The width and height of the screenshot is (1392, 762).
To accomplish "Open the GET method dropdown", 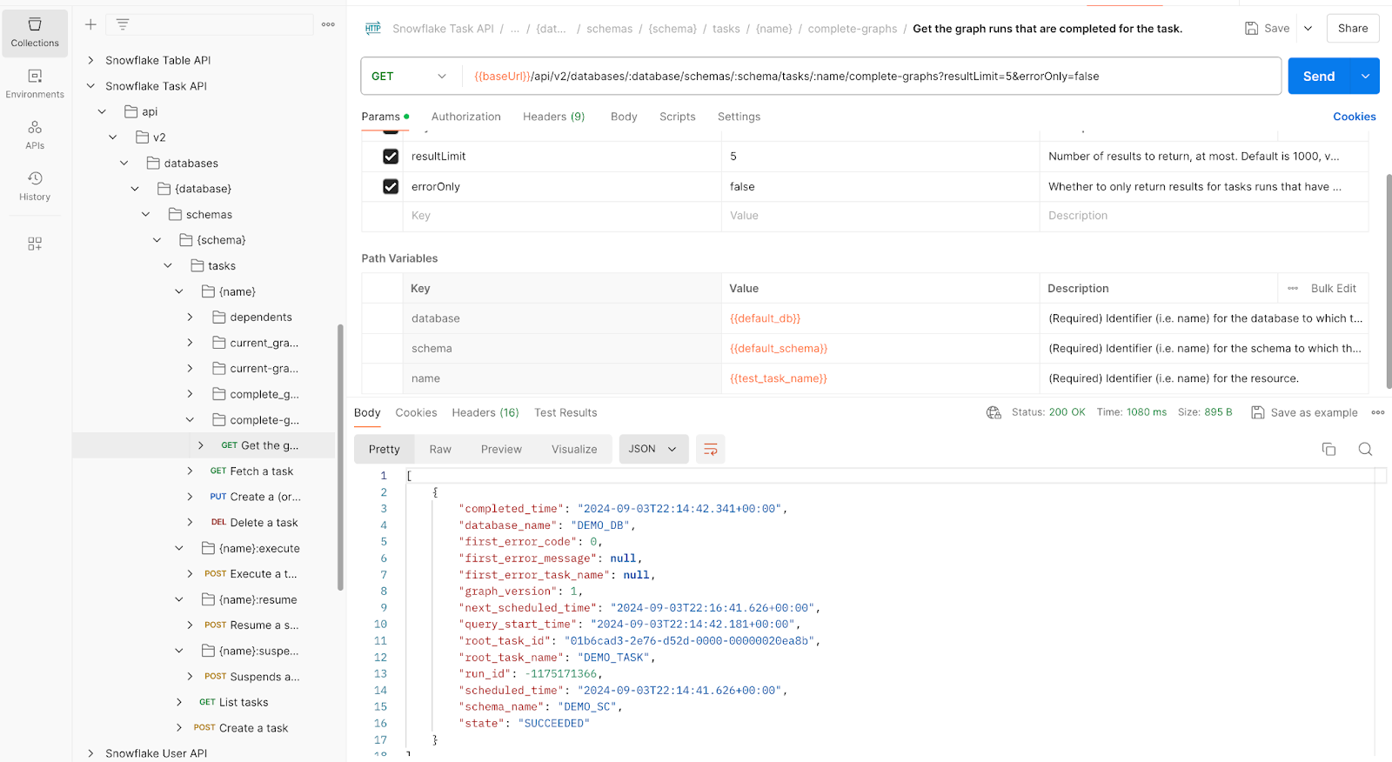I will pos(408,77).
